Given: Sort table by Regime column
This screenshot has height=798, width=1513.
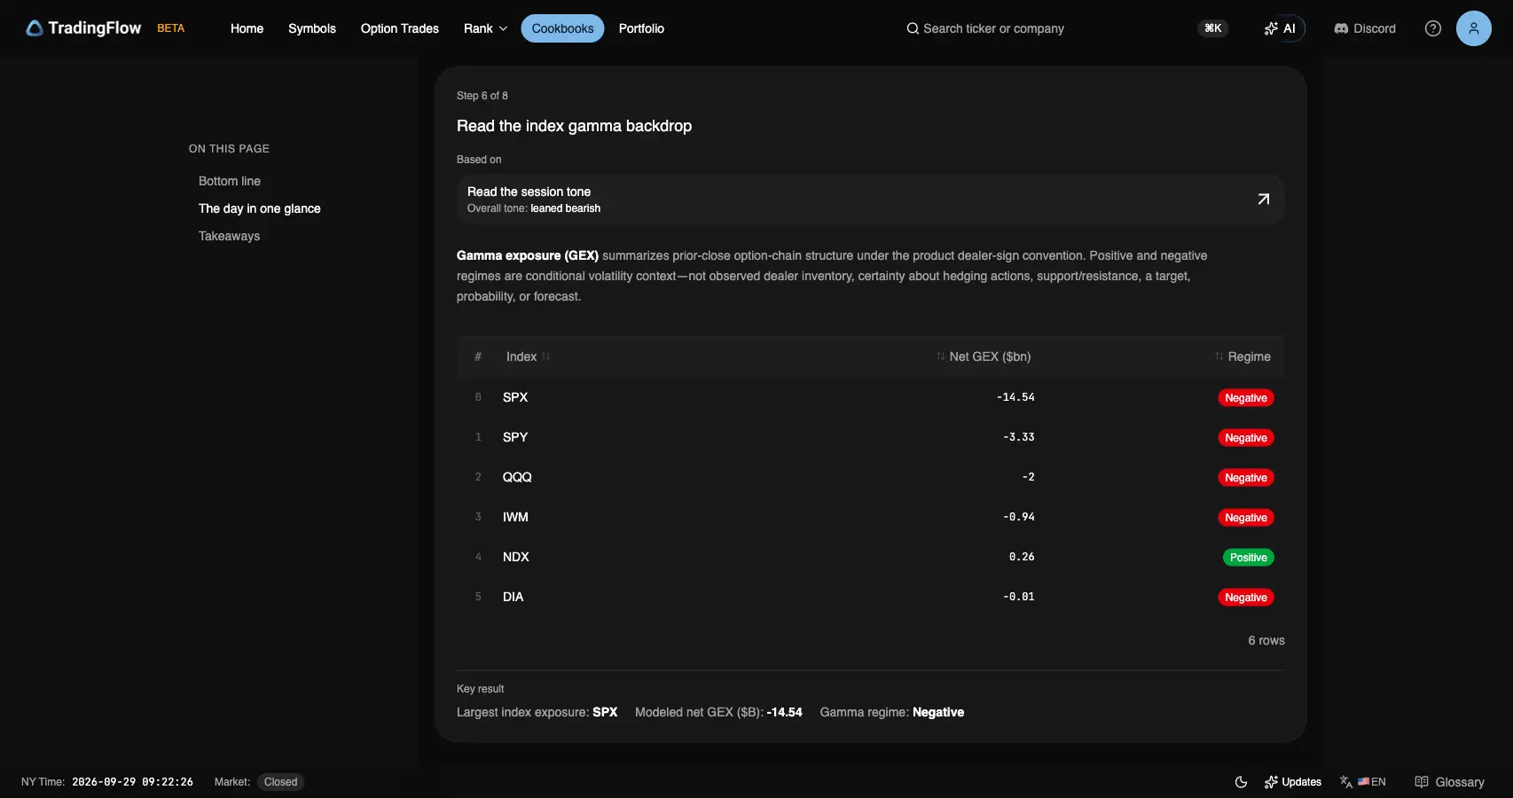Looking at the screenshot, I should tap(1243, 356).
